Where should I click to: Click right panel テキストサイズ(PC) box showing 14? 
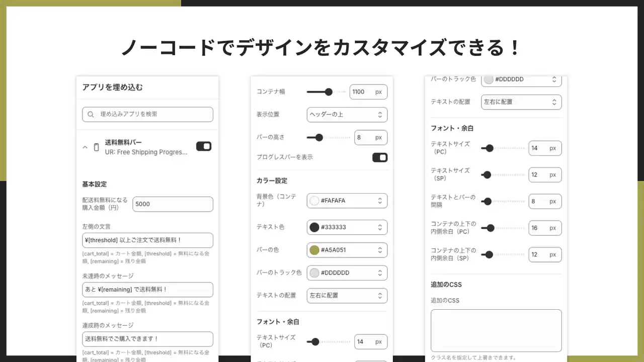click(545, 148)
